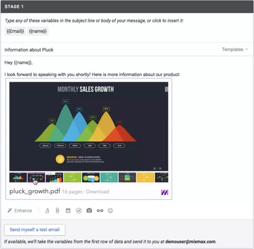Insert the {{name}} variable
This screenshot has height=249, width=254.
pyautogui.click(x=38, y=31)
